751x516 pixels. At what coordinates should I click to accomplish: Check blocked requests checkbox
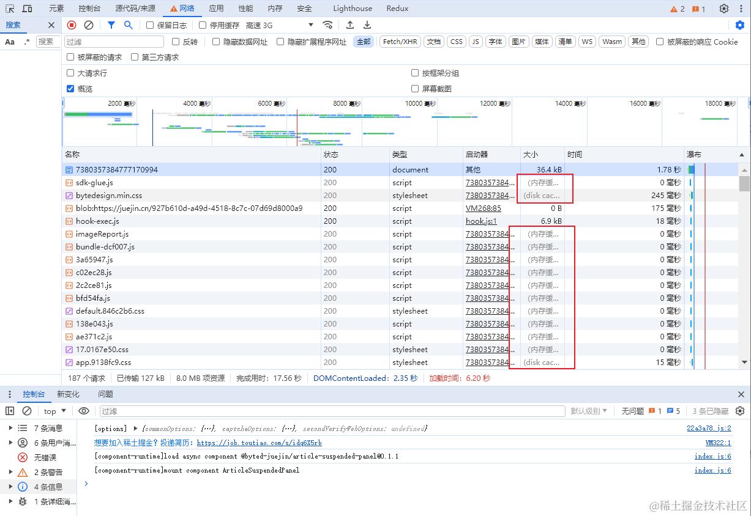70,57
